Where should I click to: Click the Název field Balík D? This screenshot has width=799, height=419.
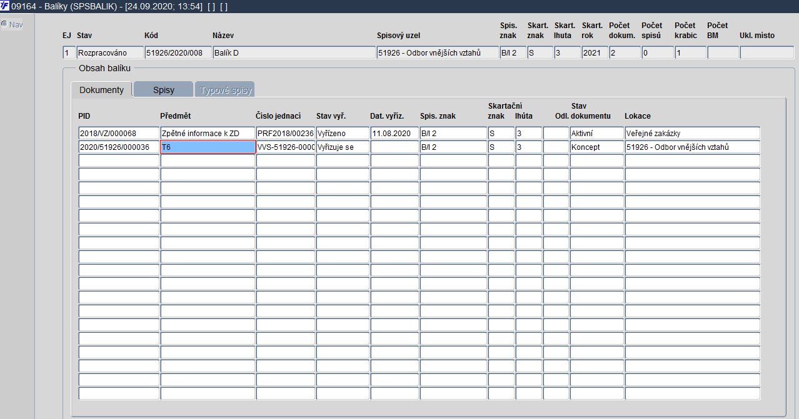[294, 53]
